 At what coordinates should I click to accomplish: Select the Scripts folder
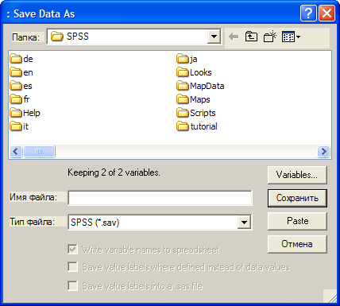[196, 113]
